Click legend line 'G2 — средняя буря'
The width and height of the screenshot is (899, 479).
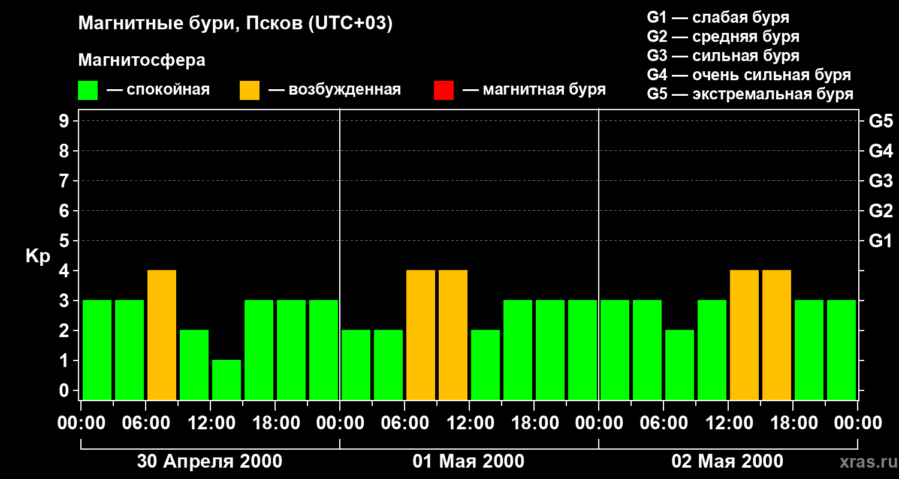(723, 37)
